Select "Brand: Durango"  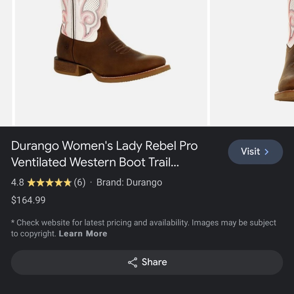(129, 182)
